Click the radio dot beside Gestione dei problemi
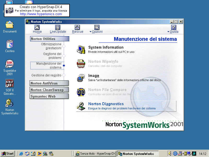Viewport: 209px width, 157px height. click(64, 56)
